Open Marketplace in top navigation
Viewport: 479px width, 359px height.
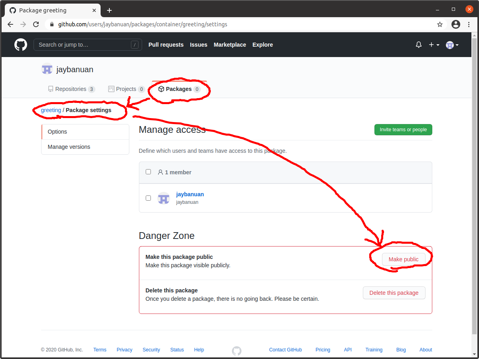[x=230, y=45]
